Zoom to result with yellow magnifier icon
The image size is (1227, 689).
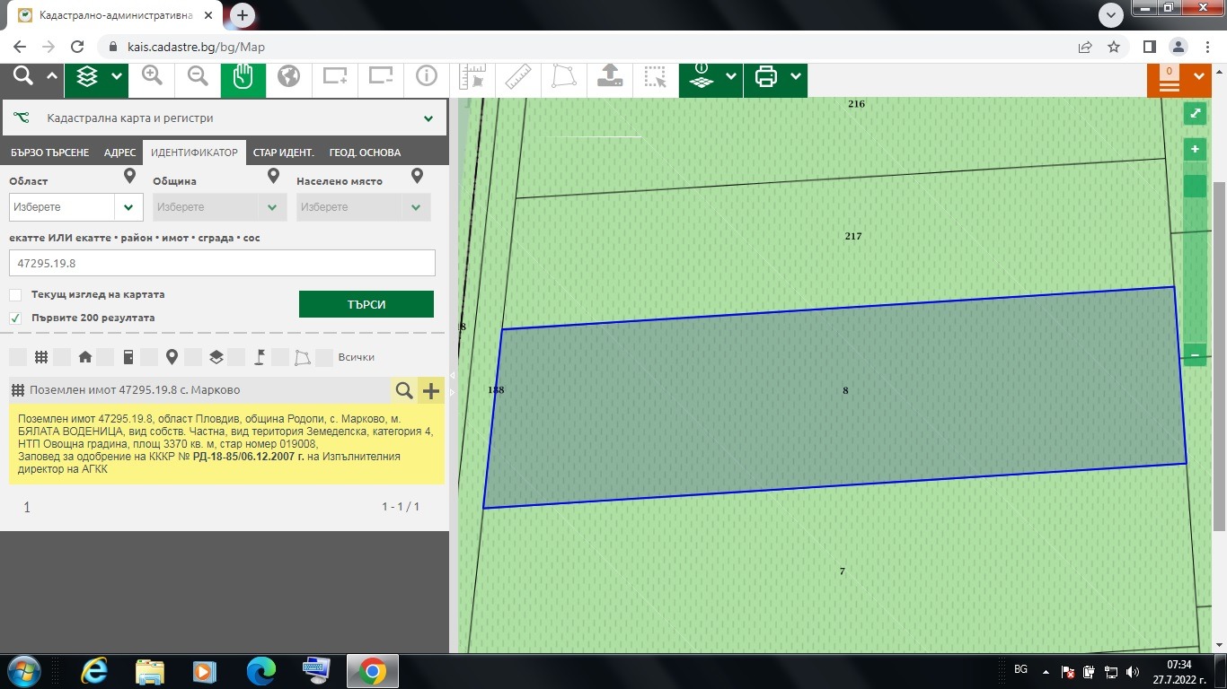click(404, 390)
